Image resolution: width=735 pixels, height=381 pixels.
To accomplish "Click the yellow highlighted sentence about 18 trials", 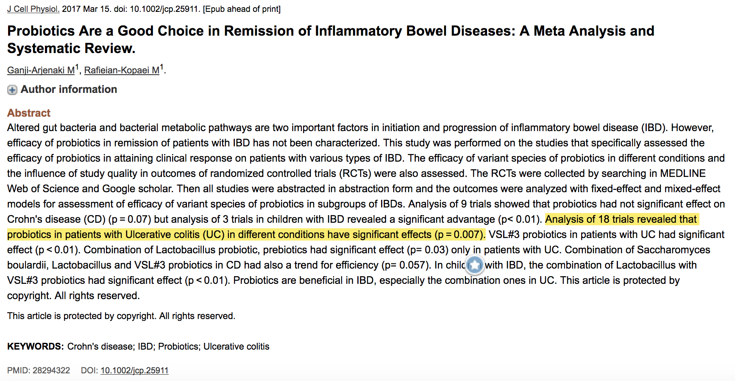I will click(246, 235).
